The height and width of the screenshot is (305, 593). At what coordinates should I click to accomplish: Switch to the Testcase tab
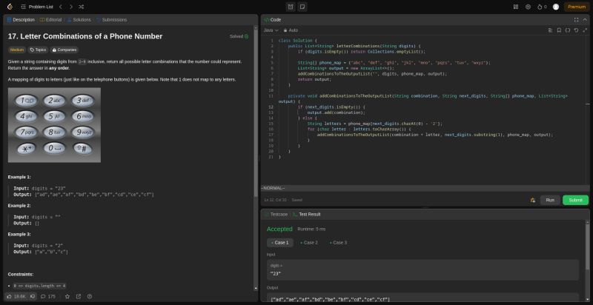coord(276,215)
